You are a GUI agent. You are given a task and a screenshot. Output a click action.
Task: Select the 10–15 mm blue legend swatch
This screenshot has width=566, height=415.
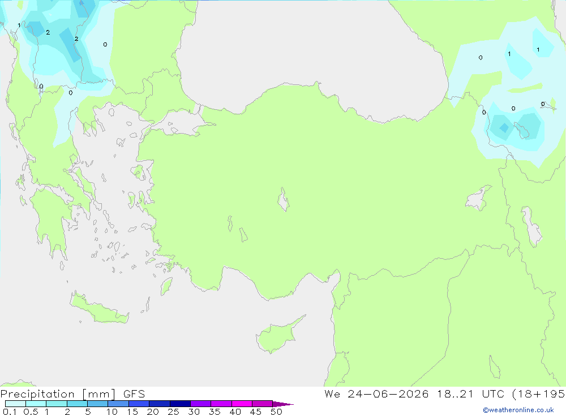pyautogui.click(x=118, y=404)
